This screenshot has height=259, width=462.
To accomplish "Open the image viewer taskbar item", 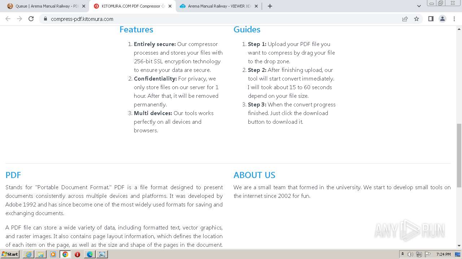I will click(x=102, y=254).
